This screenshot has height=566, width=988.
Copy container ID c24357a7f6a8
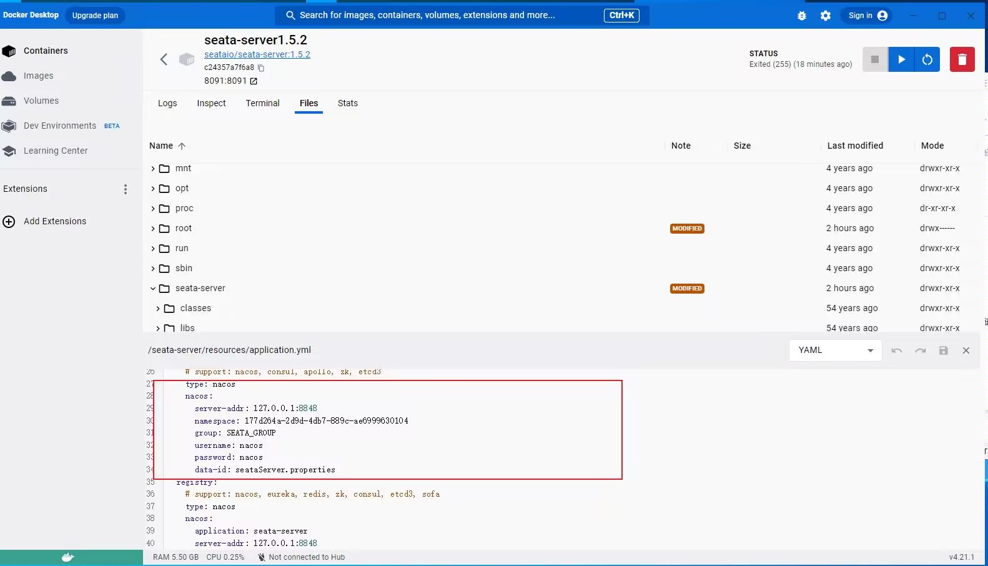(x=261, y=67)
